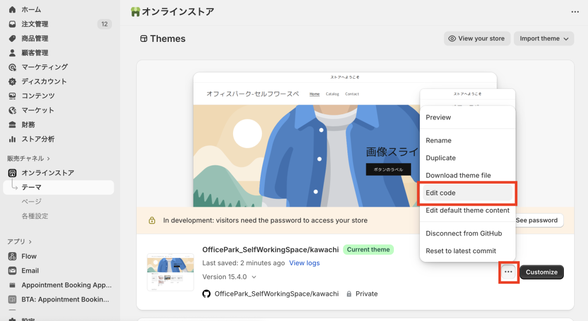Open the View logs link
Screen dimensions: 588x321
pyautogui.click(x=304, y=263)
